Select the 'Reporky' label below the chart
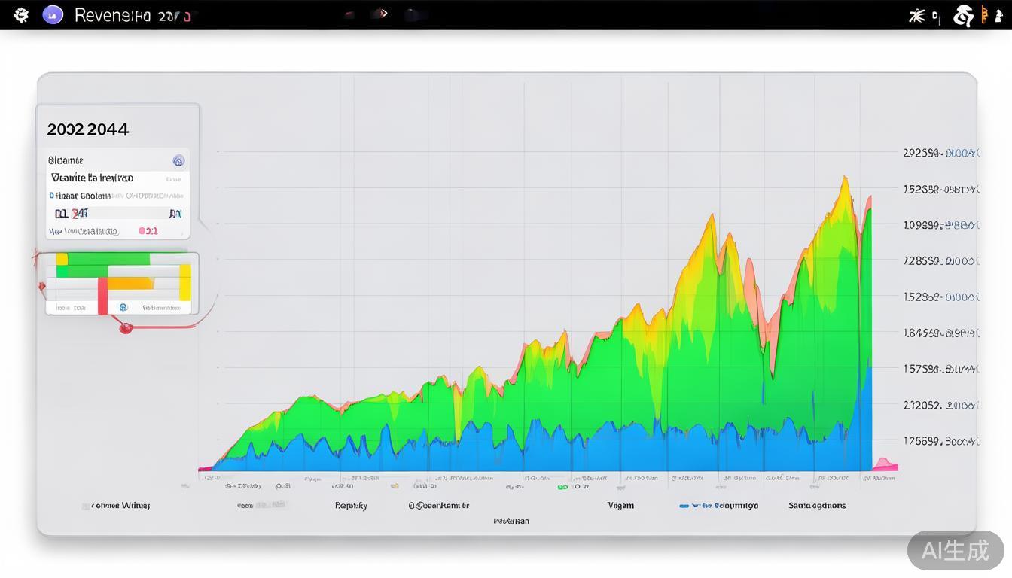 (351, 506)
